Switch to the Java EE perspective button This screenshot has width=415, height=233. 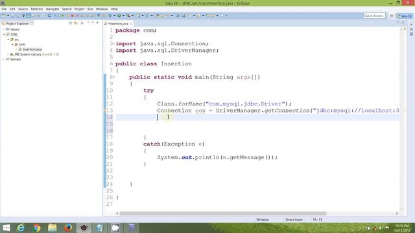pos(405,16)
